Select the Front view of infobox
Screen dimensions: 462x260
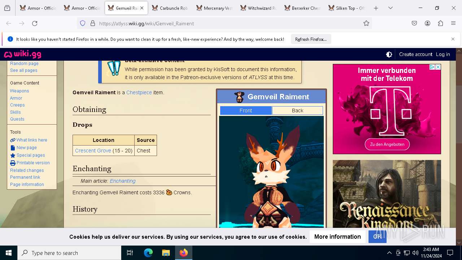tap(246, 110)
